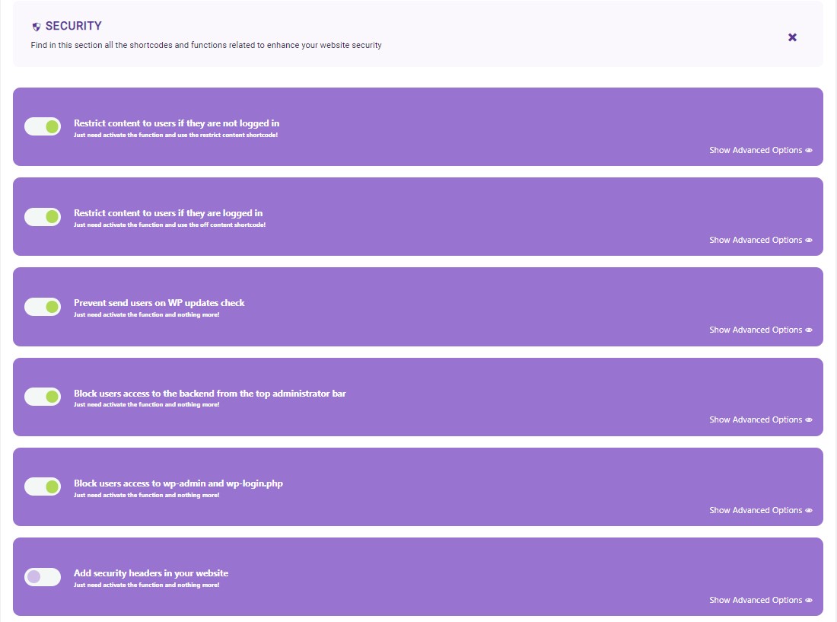Expand advanced options for security headers
837x622 pixels.
[761, 600]
